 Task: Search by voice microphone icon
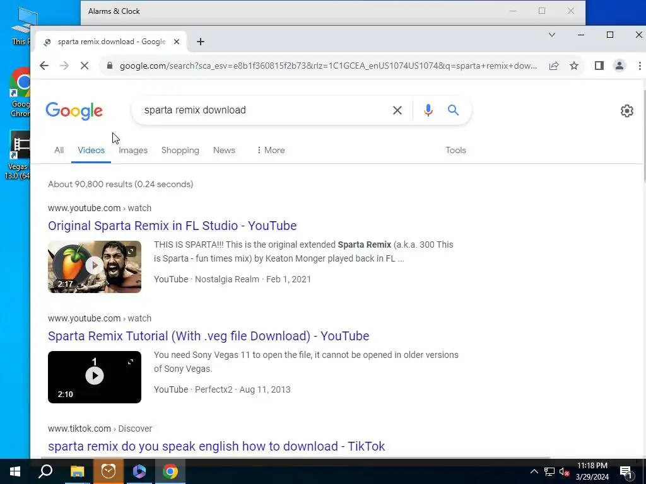point(428,110)
